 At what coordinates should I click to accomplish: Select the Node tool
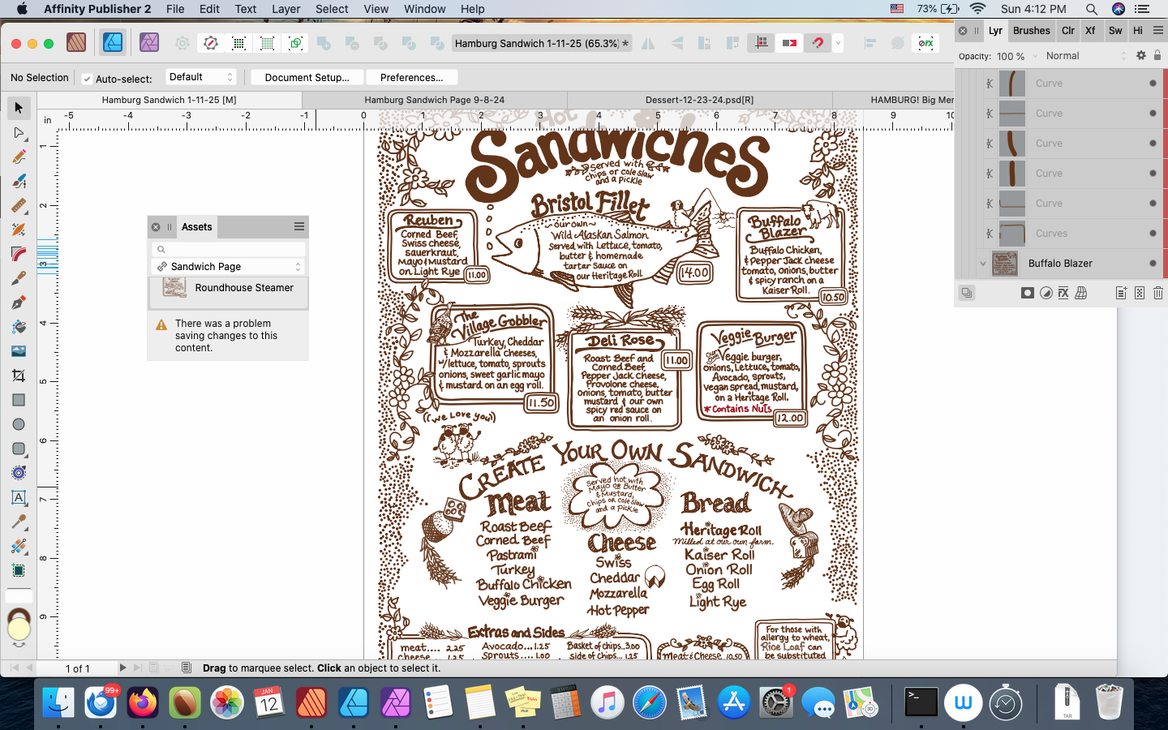coord(19,132)
